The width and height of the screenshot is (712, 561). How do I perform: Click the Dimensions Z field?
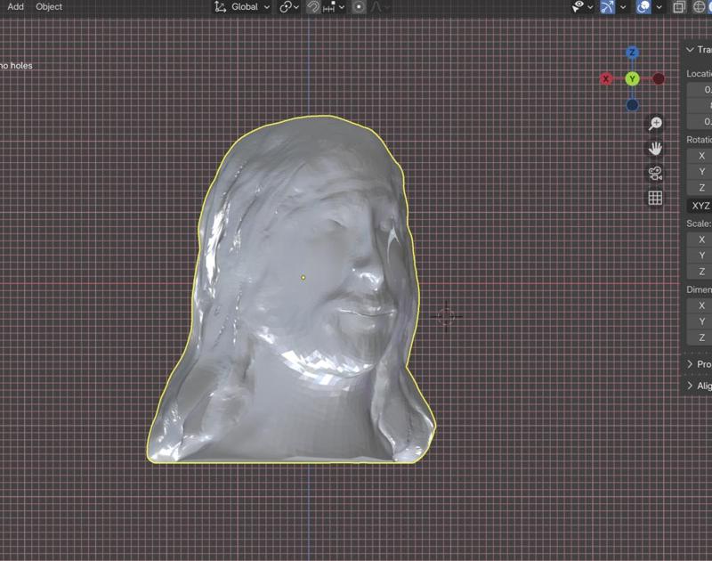(x=700, y=337)
